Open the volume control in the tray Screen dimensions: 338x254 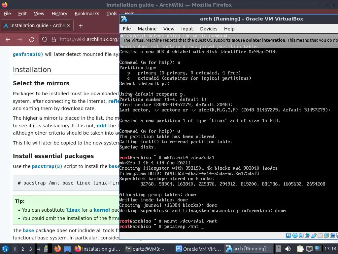point(288,249)
